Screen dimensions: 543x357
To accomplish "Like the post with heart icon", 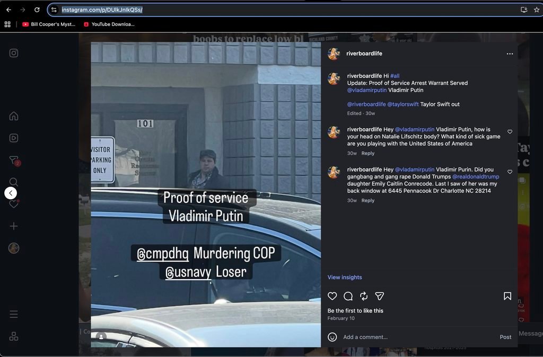I will coord(332,296).
